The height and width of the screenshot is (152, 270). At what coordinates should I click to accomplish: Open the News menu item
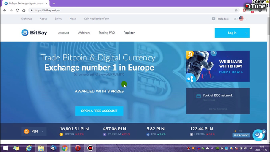[x=73, y=19]
